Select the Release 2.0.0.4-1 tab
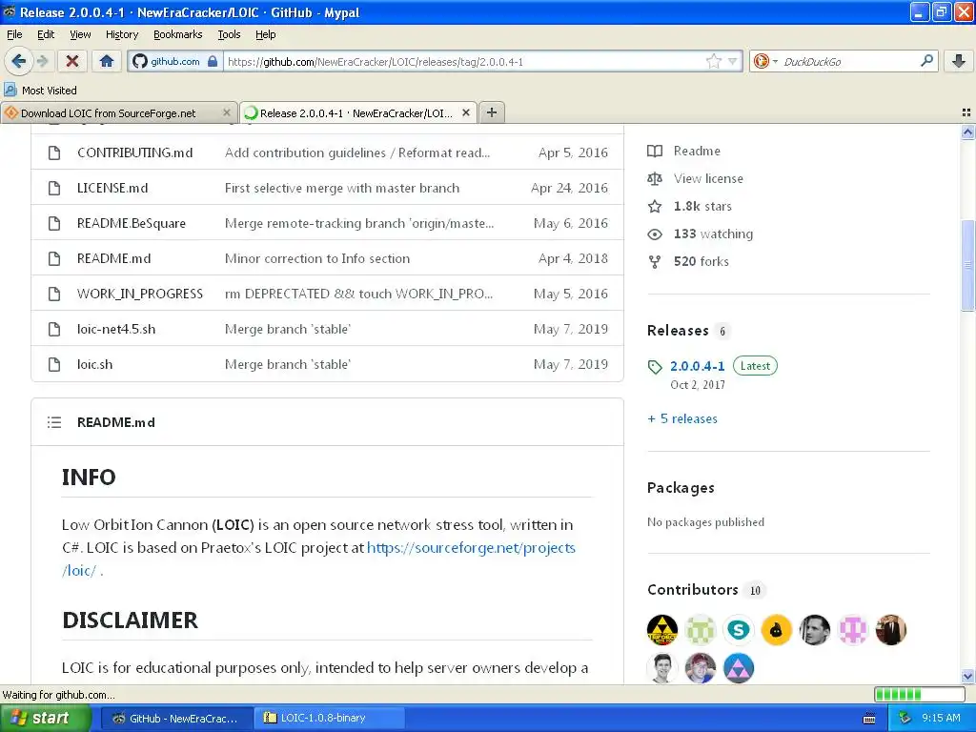976x732 pixels. [358, 112]
